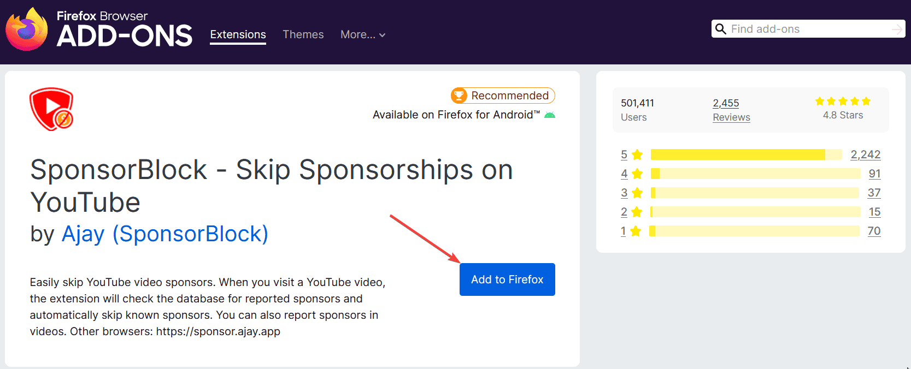
Task: Click the Find add-ons search field
Action: [808, 29]
